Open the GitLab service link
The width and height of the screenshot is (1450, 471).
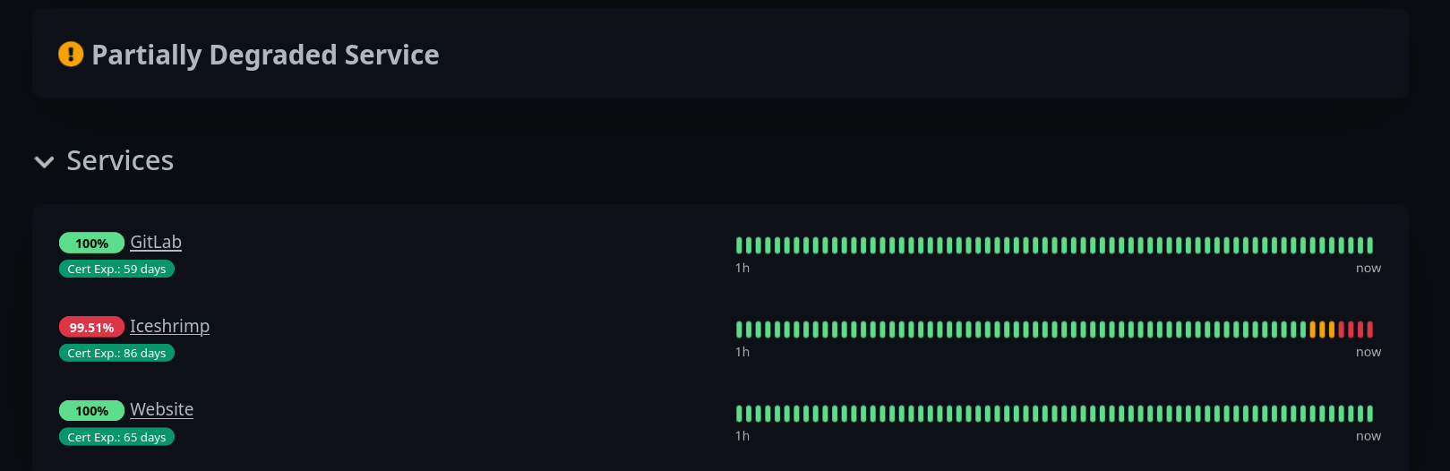(156, 242)
